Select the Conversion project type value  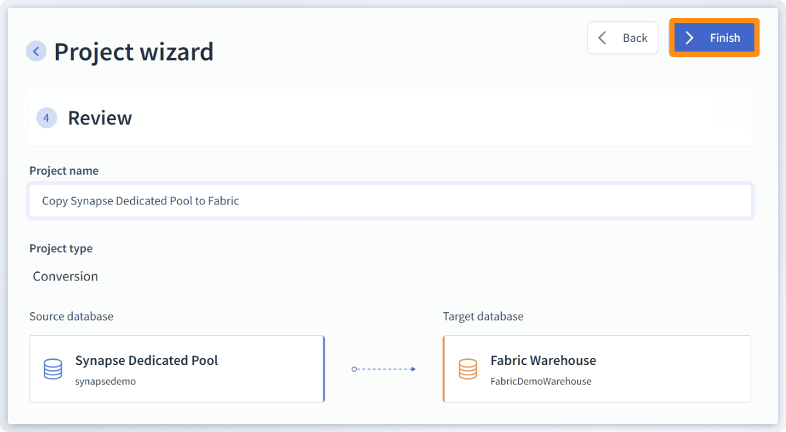coord(66,276)
